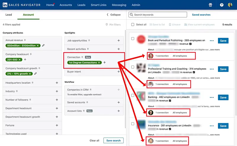Edit the headcount growth filter with pencil icon
Image resolution: width=237 pixels, height=146 pixels.
pyautogui.click(x=36, y=74)
